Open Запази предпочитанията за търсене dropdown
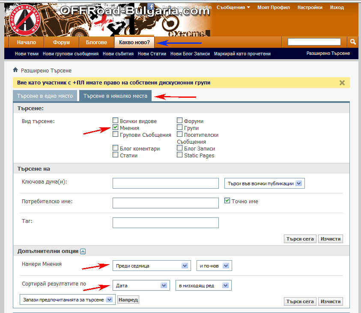The width and height of the screenshot is (361, 313). (x=68, y=300)
